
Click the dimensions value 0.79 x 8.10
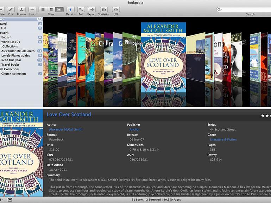click(145, 150)
